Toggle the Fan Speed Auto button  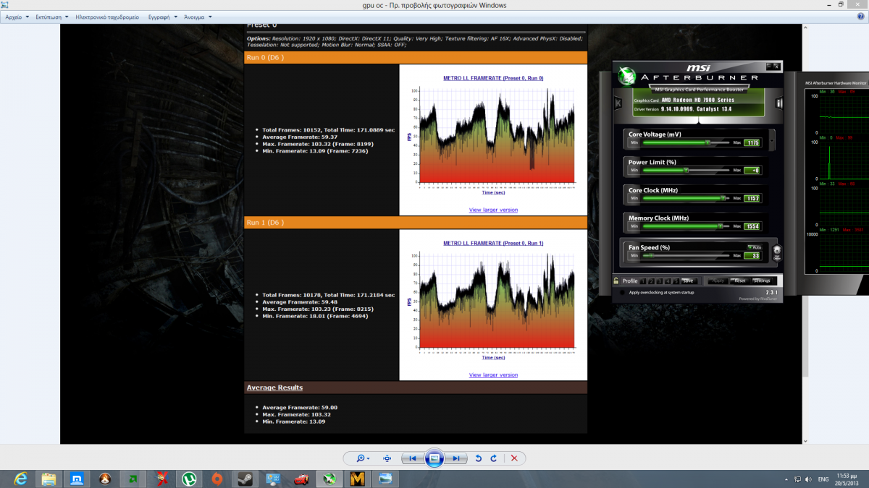pos(755,247)
